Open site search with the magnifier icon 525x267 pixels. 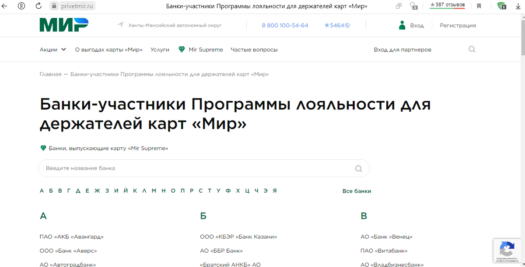pyautogui.click(x=472, y=49)
